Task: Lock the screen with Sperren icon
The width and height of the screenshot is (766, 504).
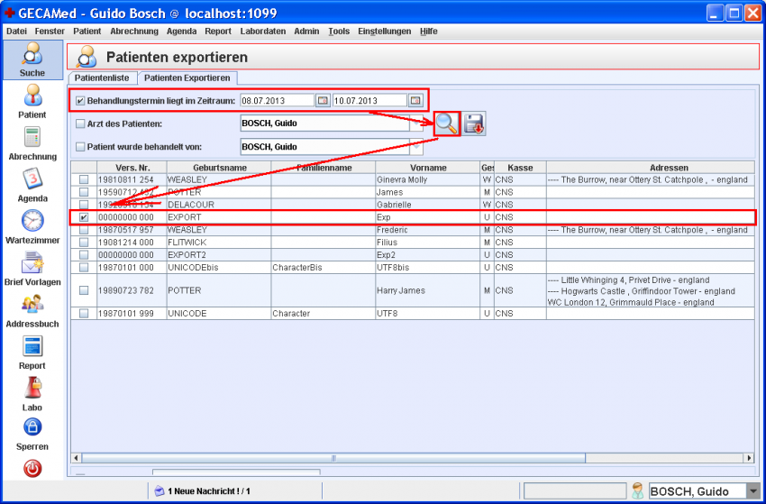Action: click(x=32, y=427)
